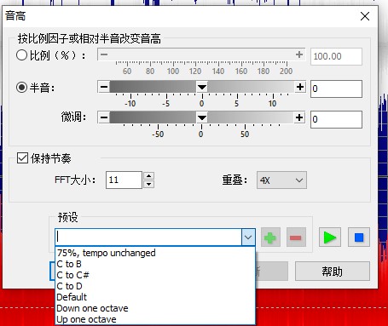Click the 微调 slider thumb
Image resolution: width=388 pixels, height=326 pixels.
202,117
